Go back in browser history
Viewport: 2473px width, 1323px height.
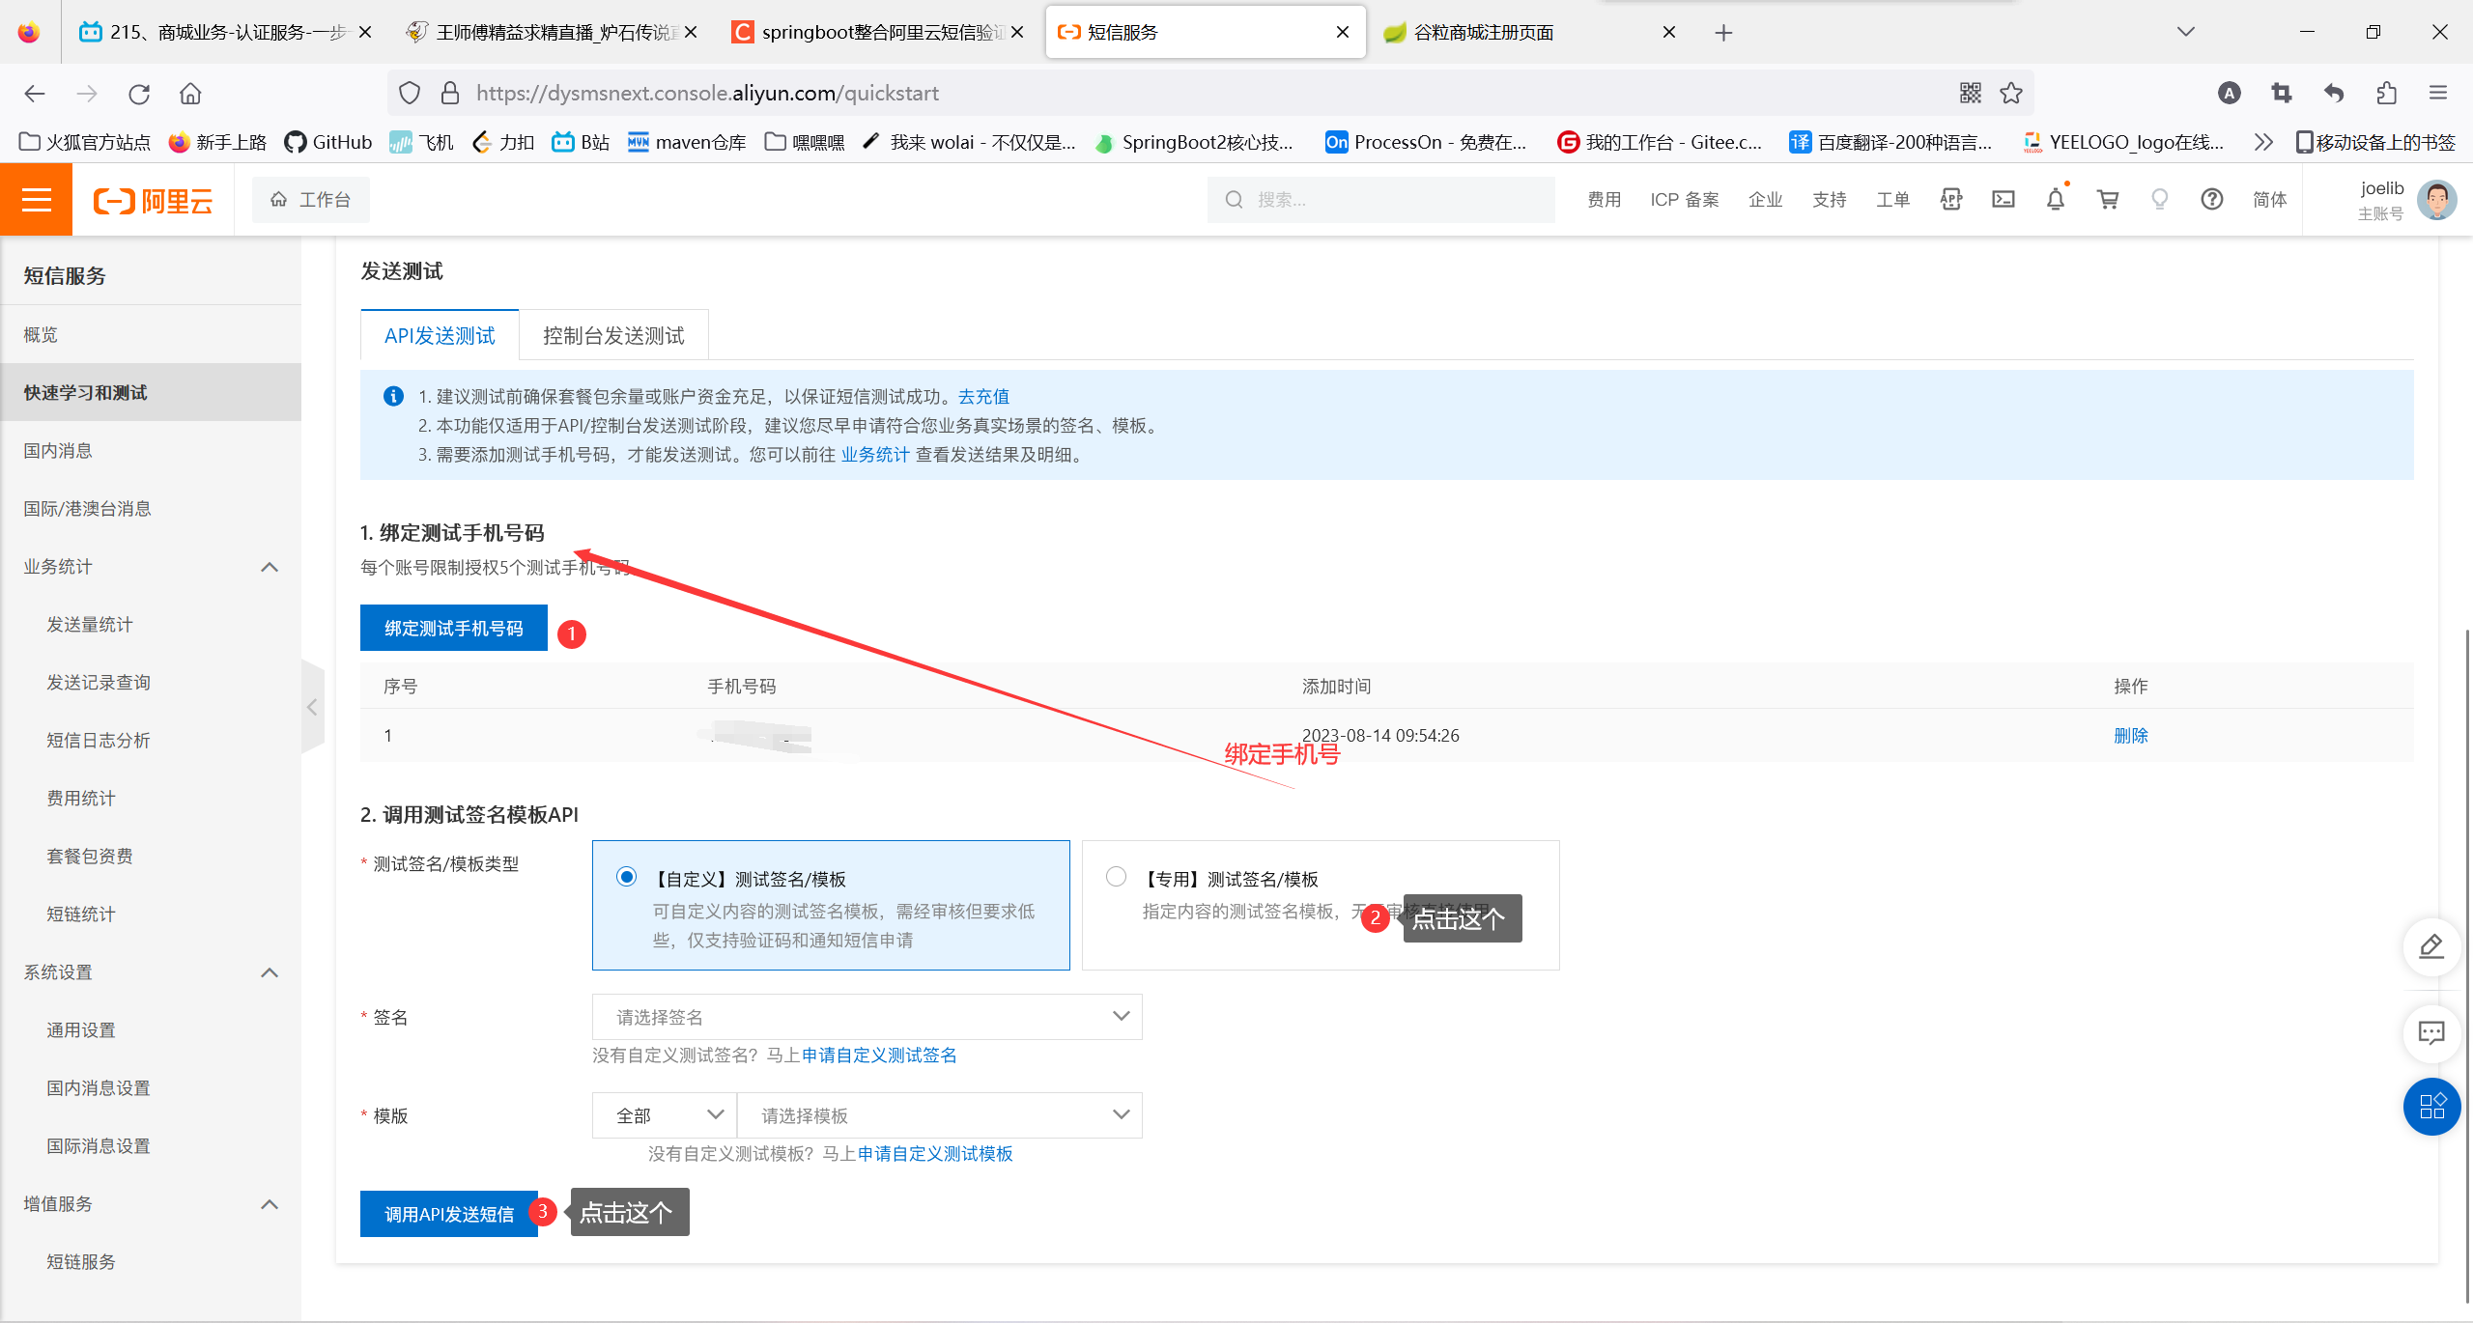pyautogui.click(x=35, y=94)
